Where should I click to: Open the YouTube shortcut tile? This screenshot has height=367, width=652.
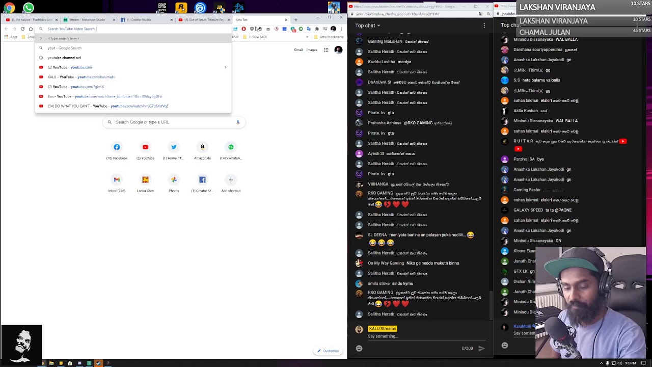[x=145, y=150]
